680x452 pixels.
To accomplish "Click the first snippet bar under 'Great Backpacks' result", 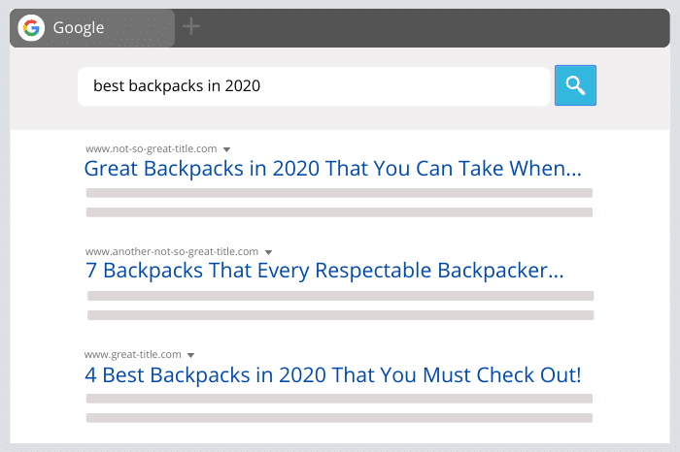I will tap(339, 193).
